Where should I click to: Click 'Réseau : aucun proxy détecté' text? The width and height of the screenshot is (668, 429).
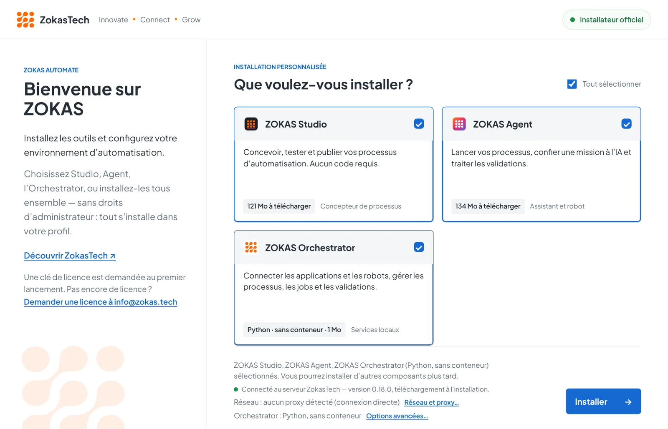(317, 402)
